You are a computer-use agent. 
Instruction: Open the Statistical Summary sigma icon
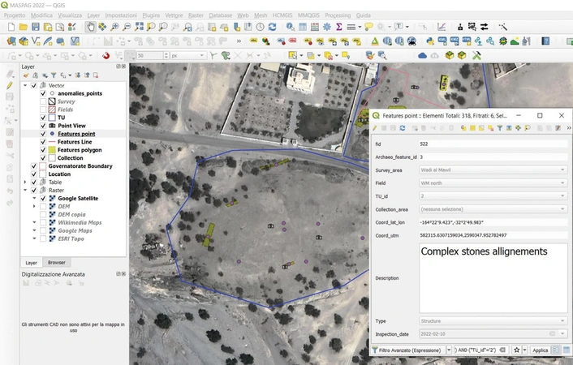pyautogui.click(x=338, y=27)
